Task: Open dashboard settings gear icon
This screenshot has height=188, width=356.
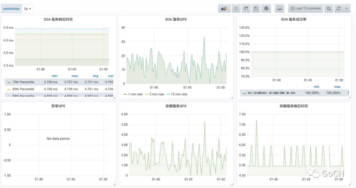Action: coord(266,9)
